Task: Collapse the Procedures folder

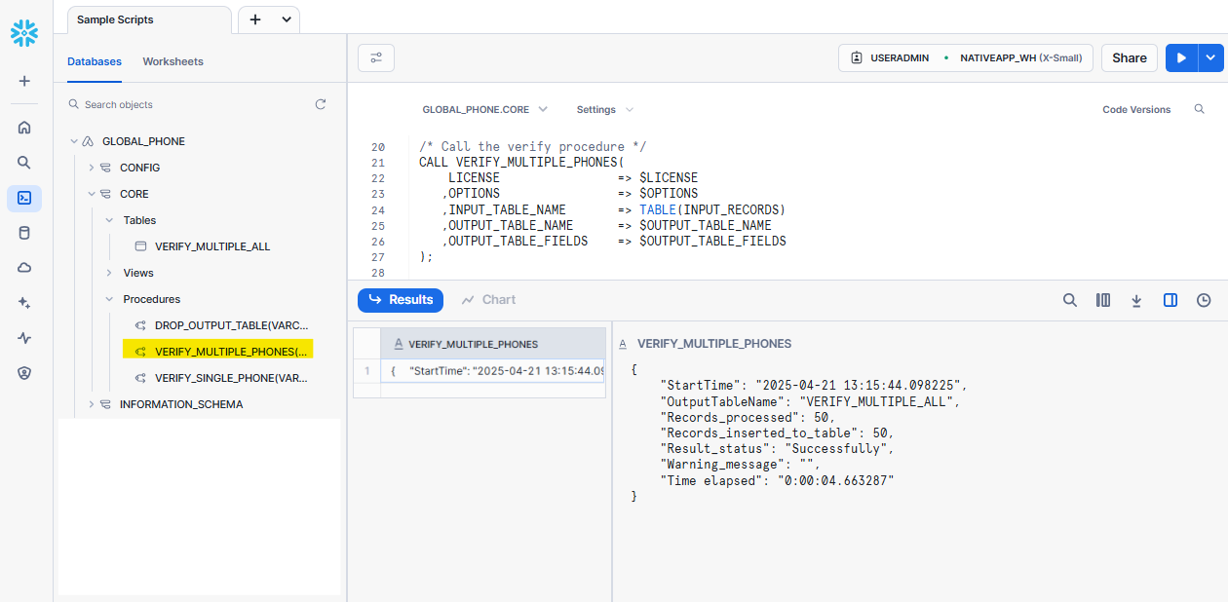Action: click(109, 299)
